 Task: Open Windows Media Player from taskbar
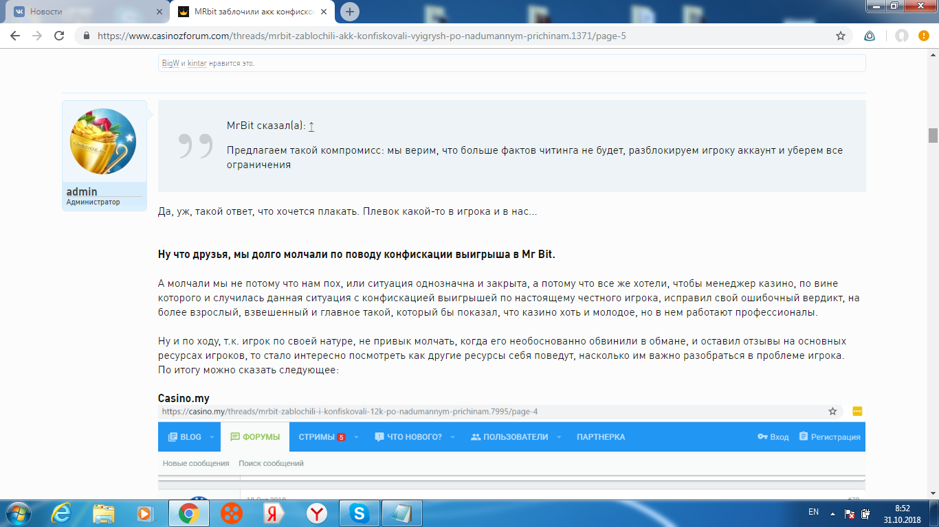coord(145,513)
